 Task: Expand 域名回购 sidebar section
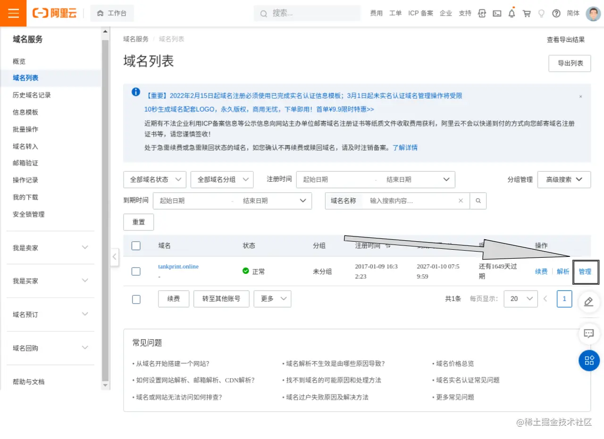click(x=50, y=348)
